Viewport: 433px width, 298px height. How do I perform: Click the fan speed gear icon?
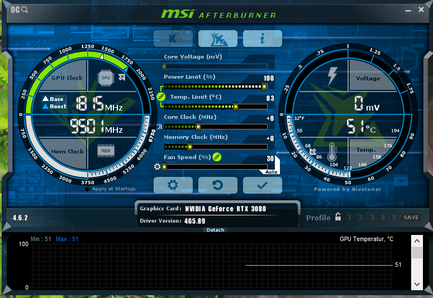157,167
